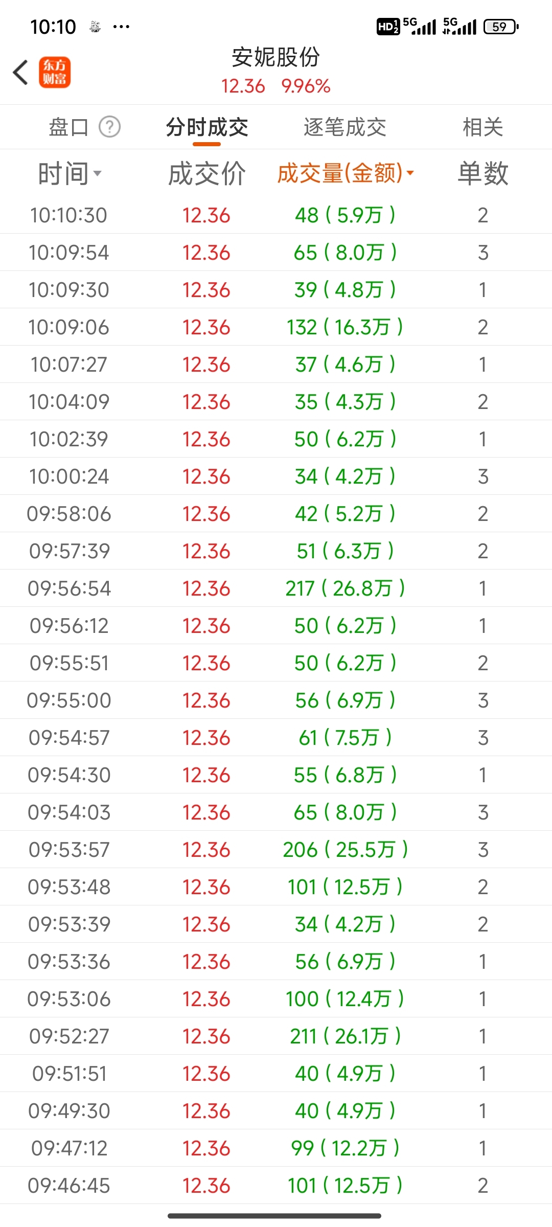Tap the 单数 column header
The width and height of the screenshot is (552, 1227).
[482, 173]
